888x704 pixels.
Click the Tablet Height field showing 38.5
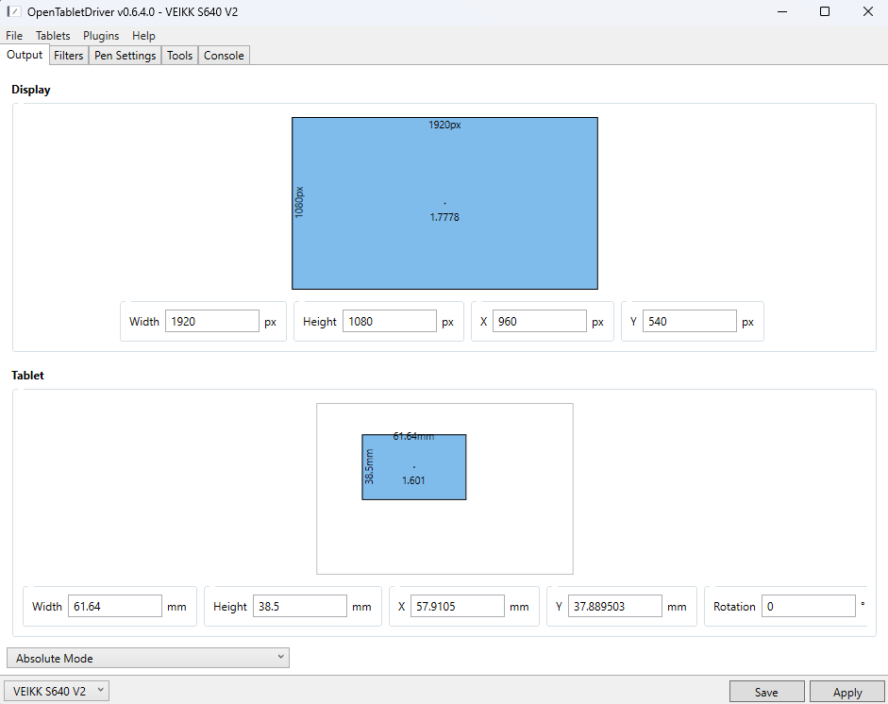pos(299,606)
